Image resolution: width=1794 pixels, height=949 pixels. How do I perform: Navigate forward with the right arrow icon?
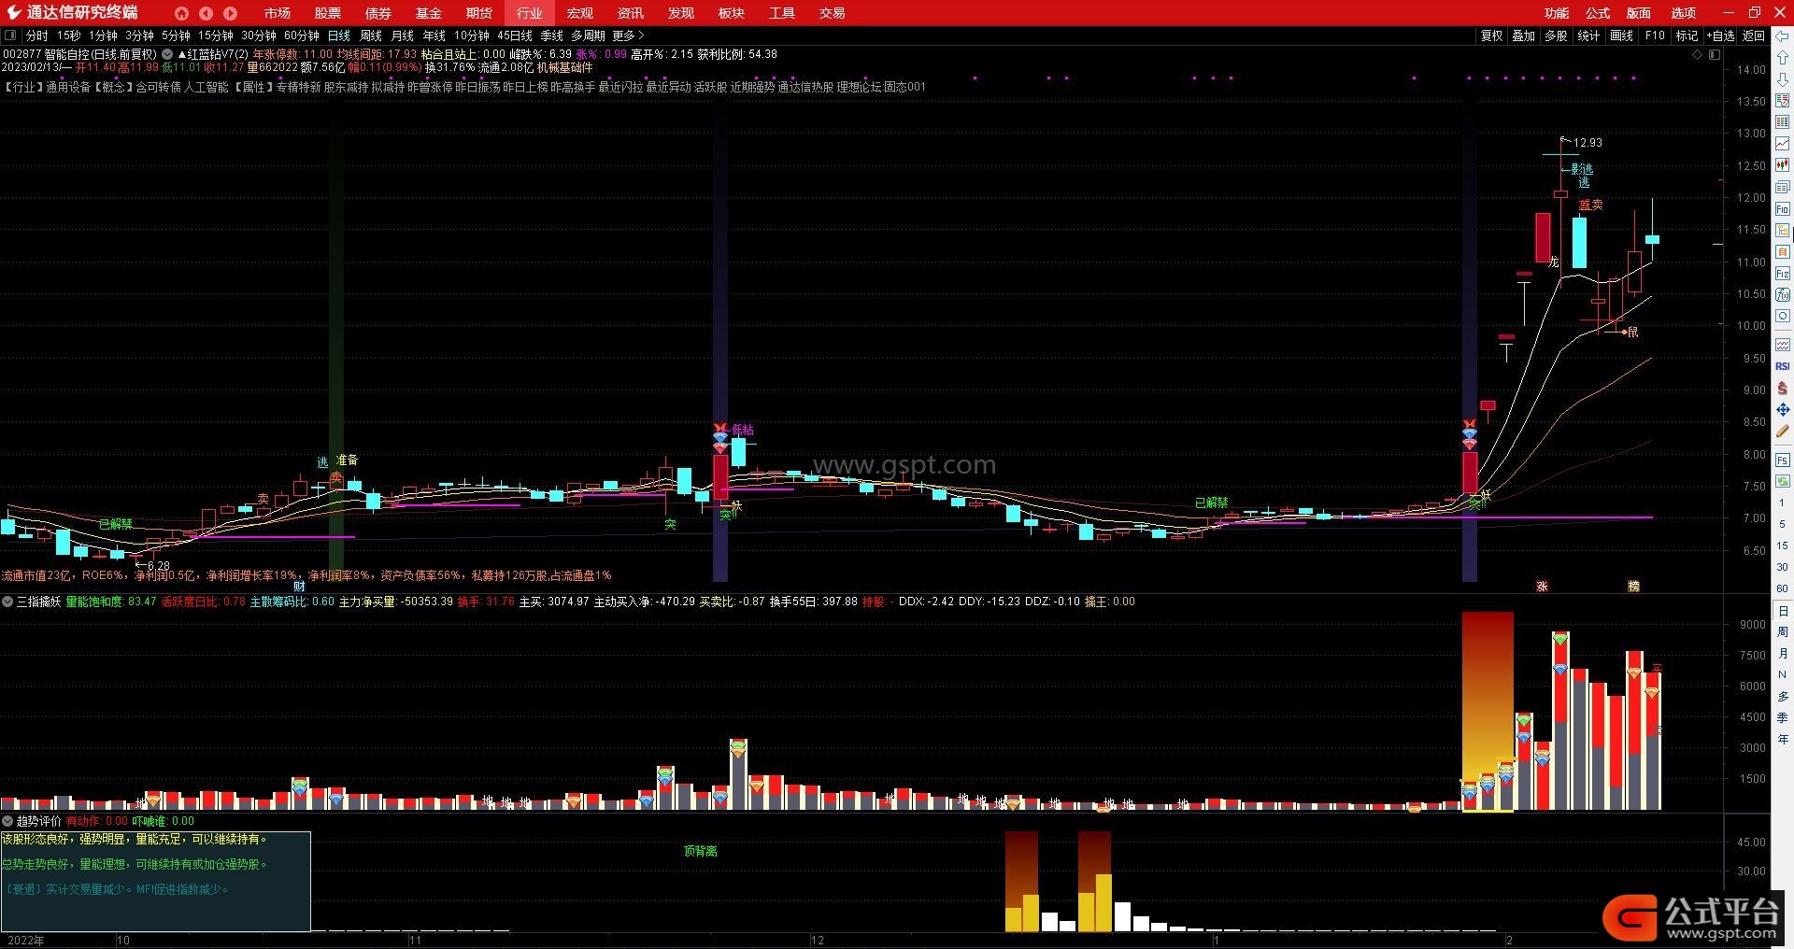click(230, 13)
